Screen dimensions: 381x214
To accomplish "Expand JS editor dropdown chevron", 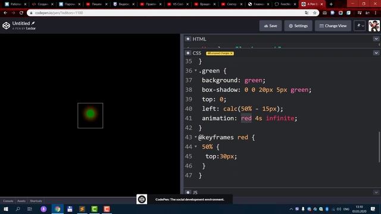I will 376,192.
